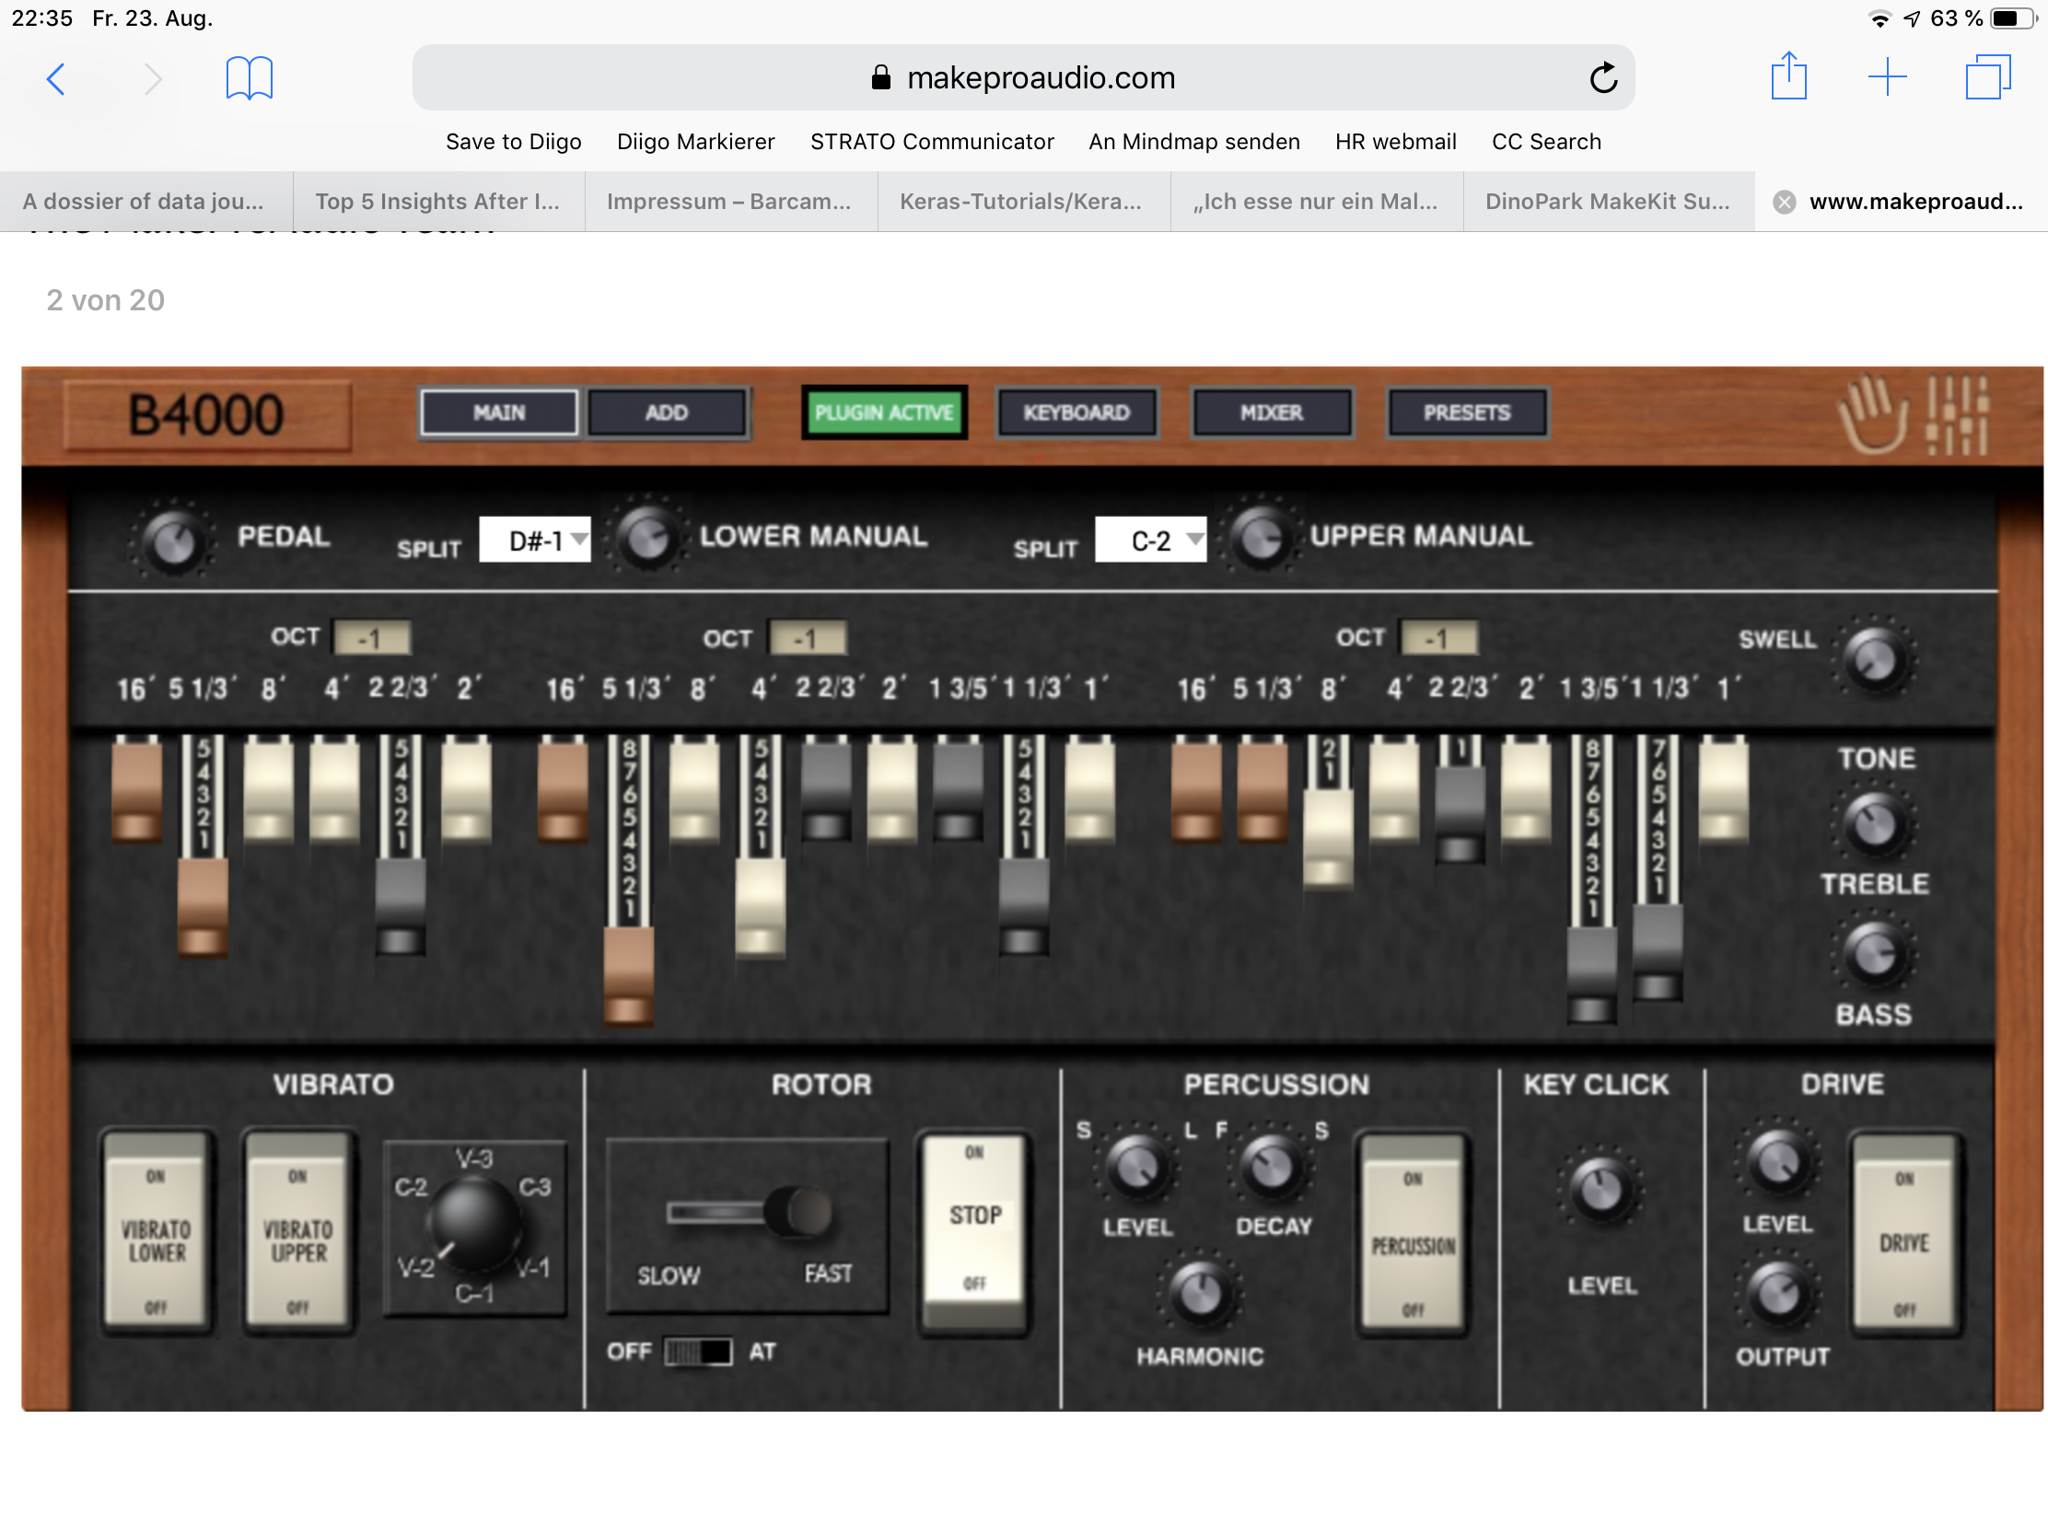
Task: Open the bookmarks book icon
Action: coord(249,78)
